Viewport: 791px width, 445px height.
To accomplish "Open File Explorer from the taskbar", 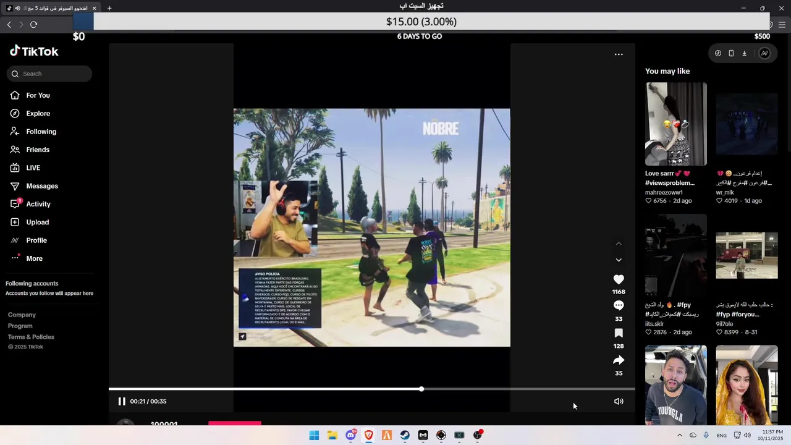I will (332, 435).
